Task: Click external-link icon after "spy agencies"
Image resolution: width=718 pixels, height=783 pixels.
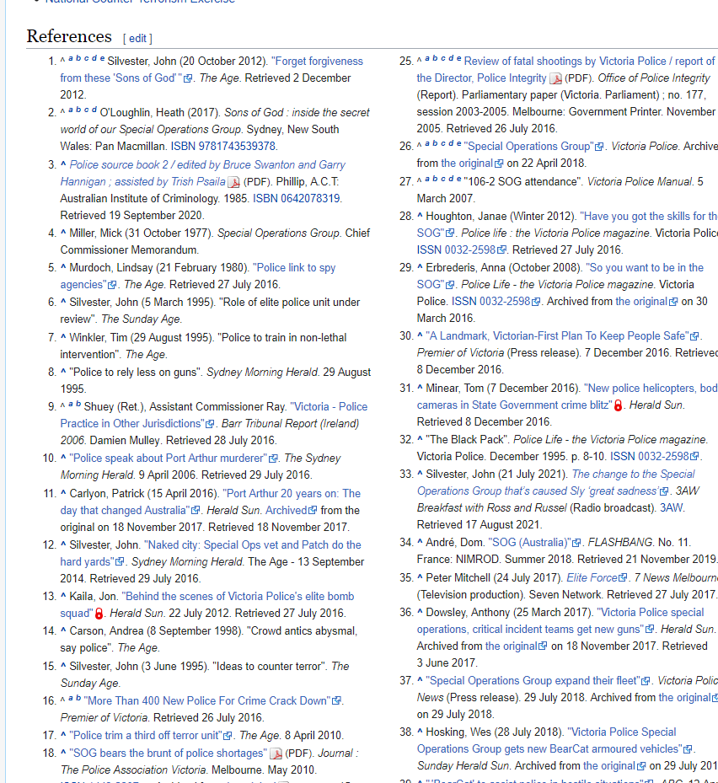Action: 112,285
